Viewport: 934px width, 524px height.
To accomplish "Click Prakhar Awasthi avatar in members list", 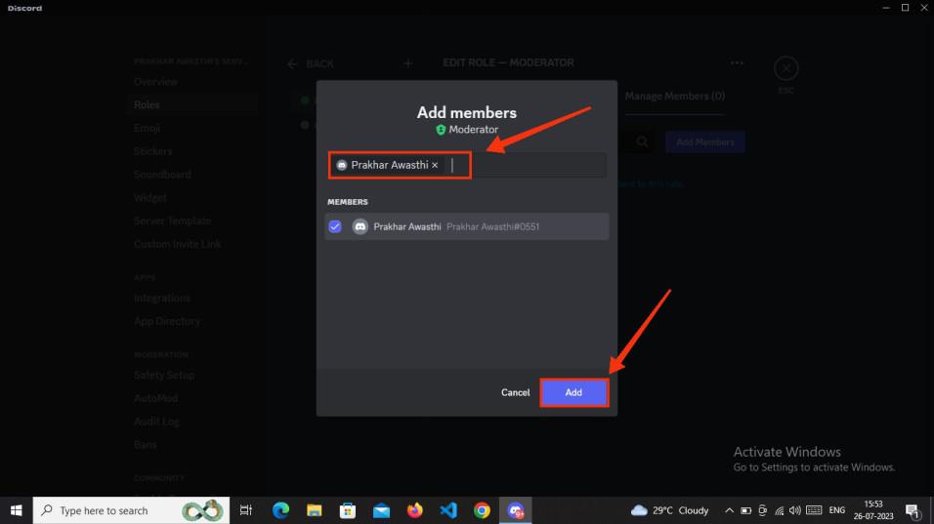I will [x=360, y=226].
